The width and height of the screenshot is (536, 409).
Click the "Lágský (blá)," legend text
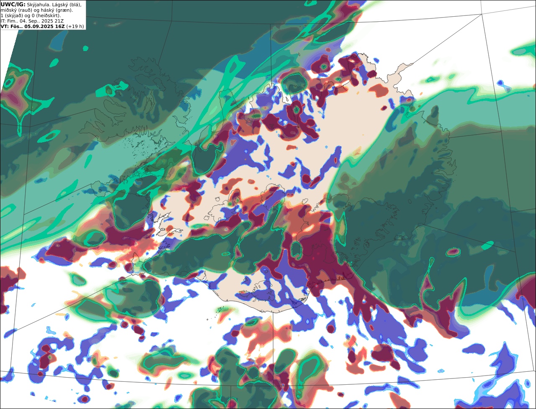click(67, 5)
